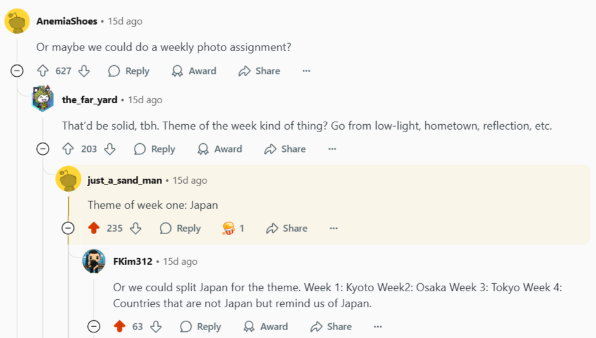Click the popcorn award icon on just_a_sand_man's comment
Image resolution: width=596 pixels, height=338 pixels.
(x=229, y=228)
